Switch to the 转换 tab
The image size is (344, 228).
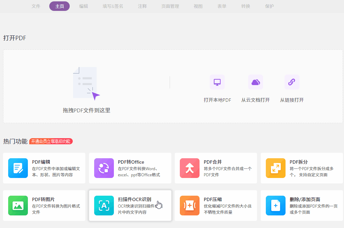(245, 6)
